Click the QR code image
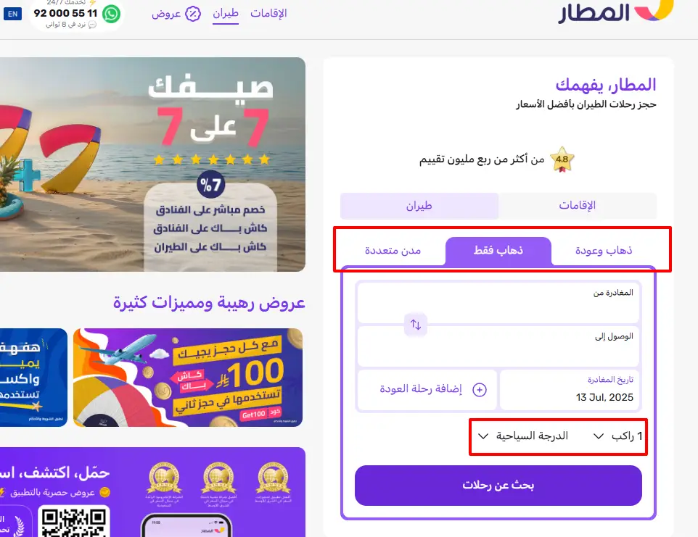The image size is (698, 537). click(x=74, y=522)
